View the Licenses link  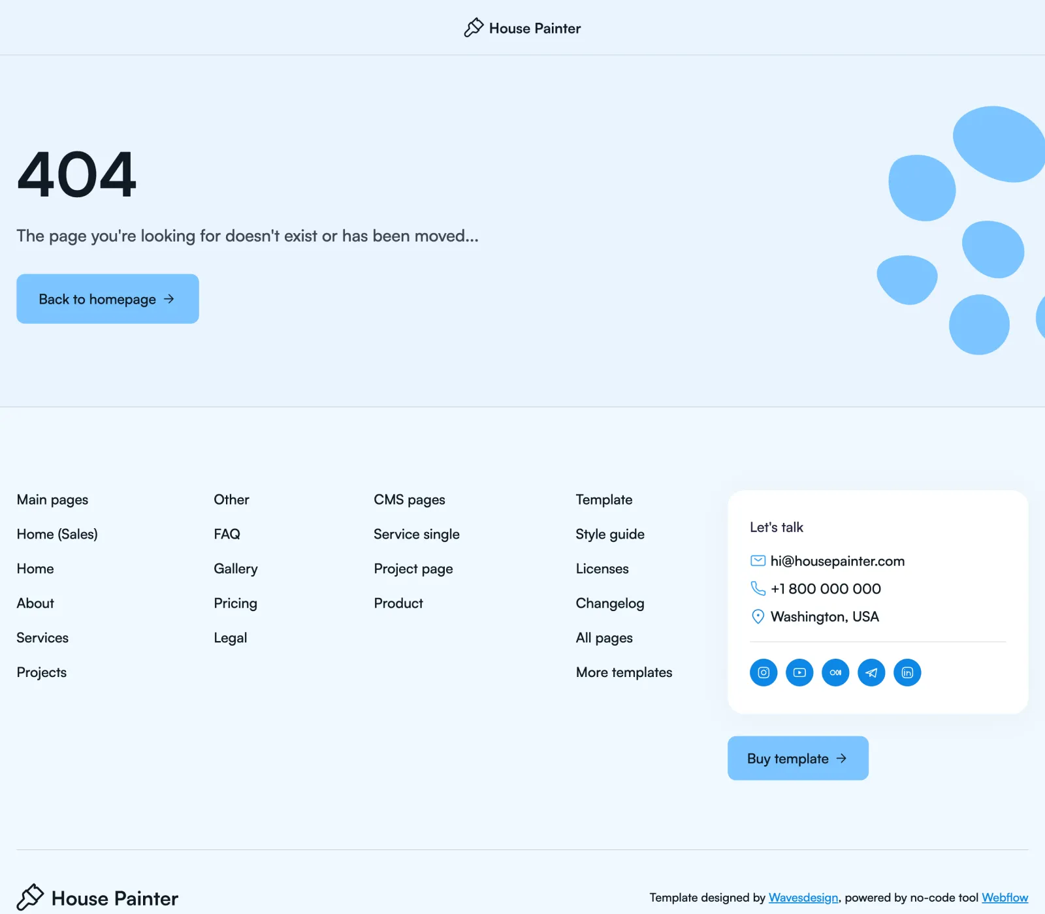click(x=602, y=569)
